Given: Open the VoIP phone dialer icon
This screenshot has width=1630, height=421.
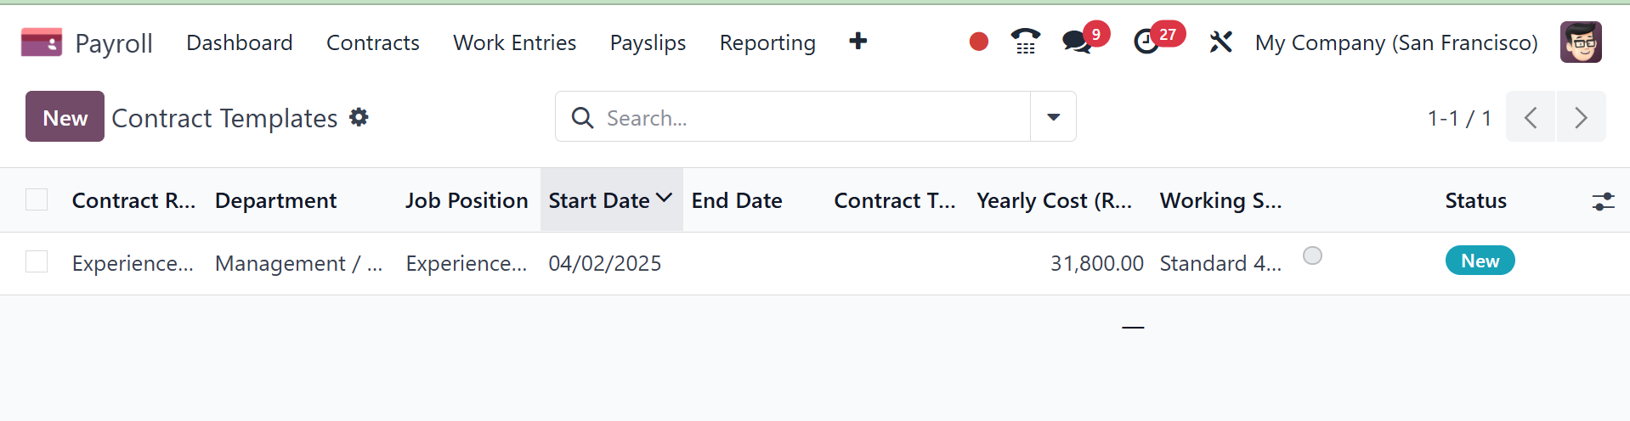Looking at the screenshot, I should click(1025, 42).
